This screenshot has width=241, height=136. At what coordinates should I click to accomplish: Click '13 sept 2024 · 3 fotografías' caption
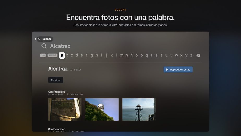[x=66, y=94]
